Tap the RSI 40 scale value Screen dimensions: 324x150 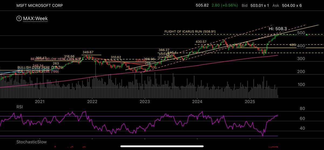click(303, 128)
